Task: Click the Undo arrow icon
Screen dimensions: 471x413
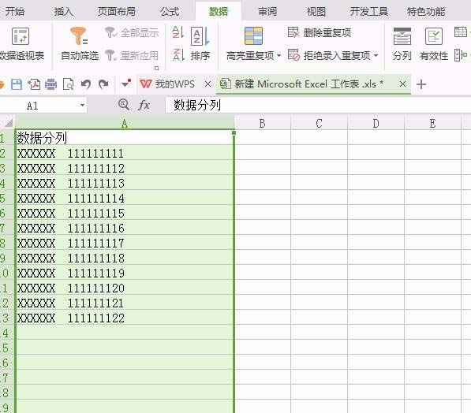Action: pyautogui.click(x=86, y=84)
